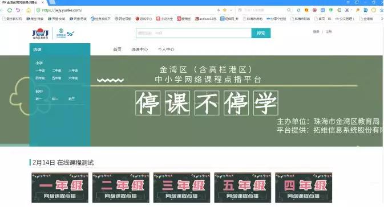Click the 小学 category label
384x207 pixels.
[x=39, y=63]
